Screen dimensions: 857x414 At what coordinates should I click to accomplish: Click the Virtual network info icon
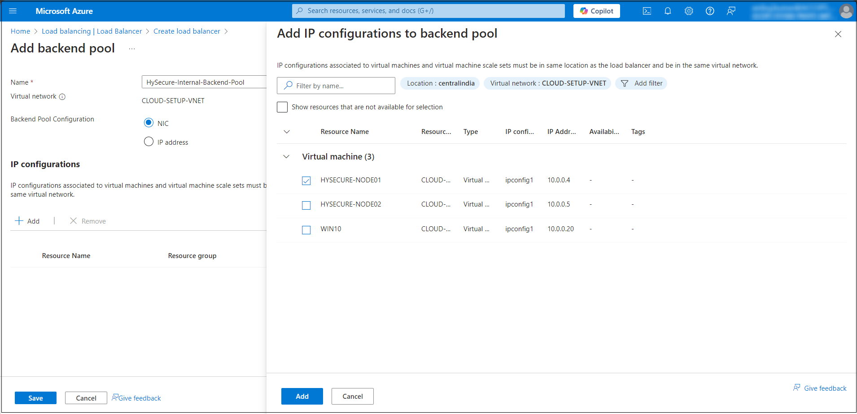tap(62, 97)
